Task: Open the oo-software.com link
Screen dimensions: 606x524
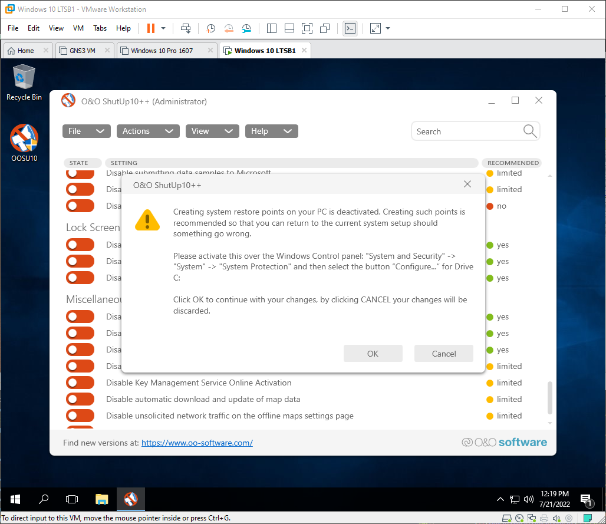Action: pos(197,443)
